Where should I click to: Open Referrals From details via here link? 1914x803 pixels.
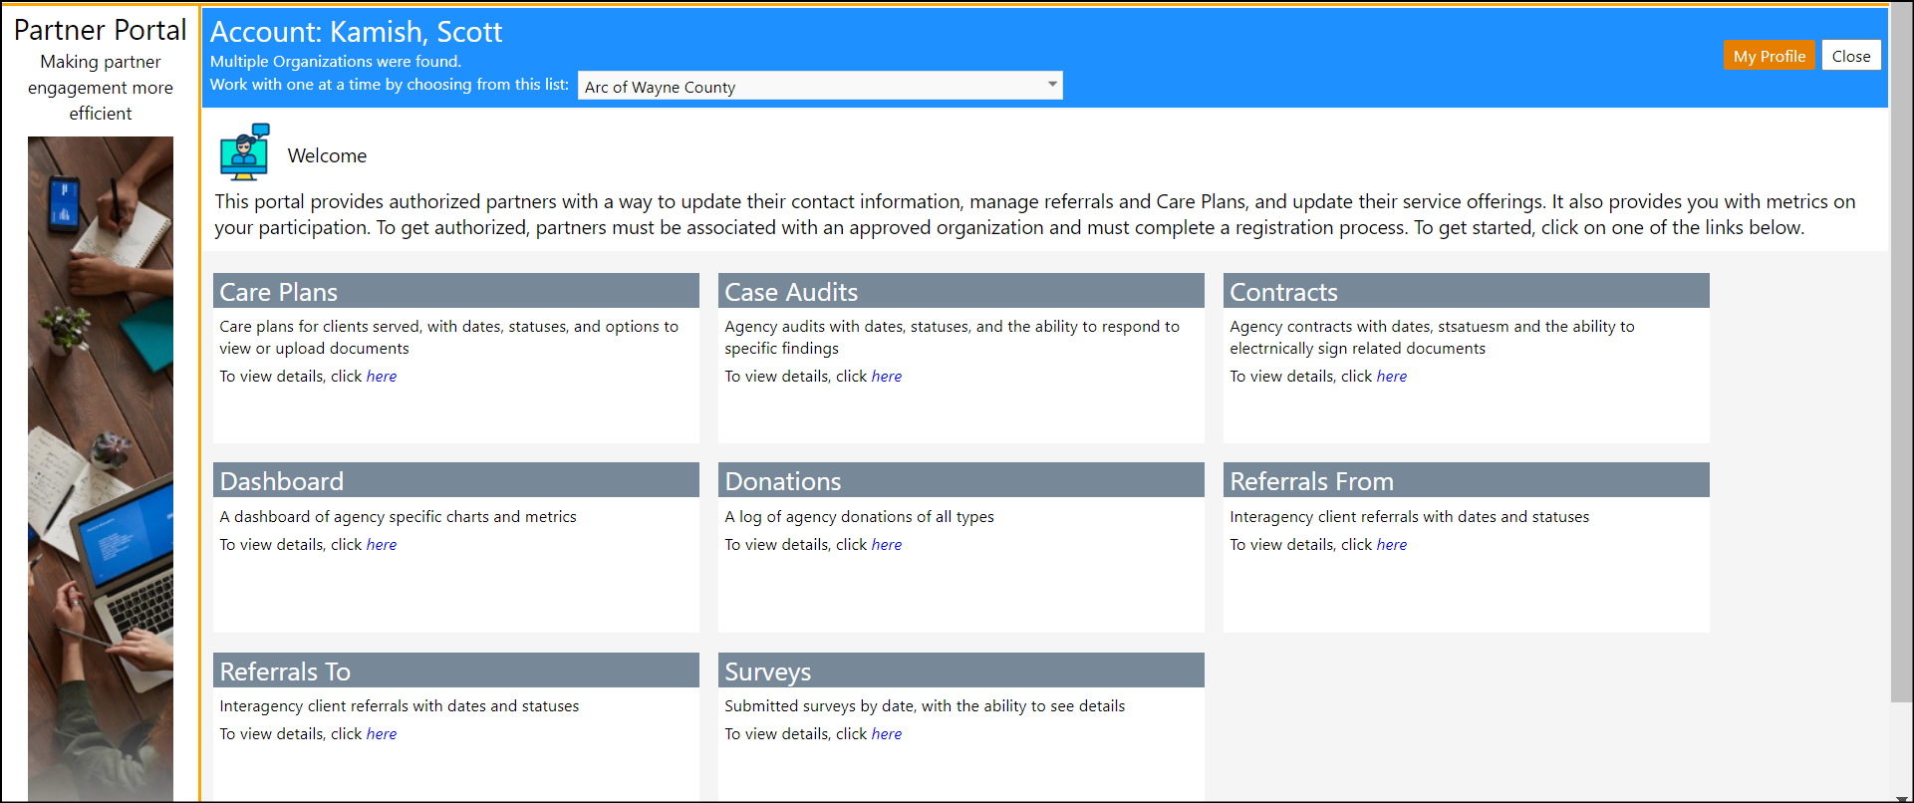click(1392, 545)
